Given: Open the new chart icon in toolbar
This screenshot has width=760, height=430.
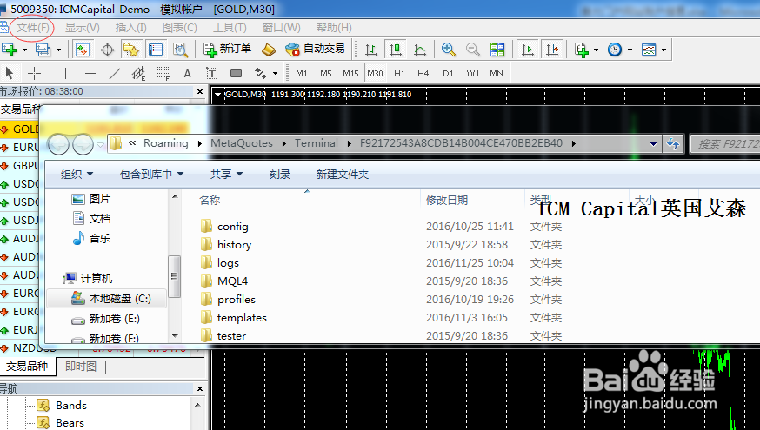Looking at the screenshot, I should point(10,50).
